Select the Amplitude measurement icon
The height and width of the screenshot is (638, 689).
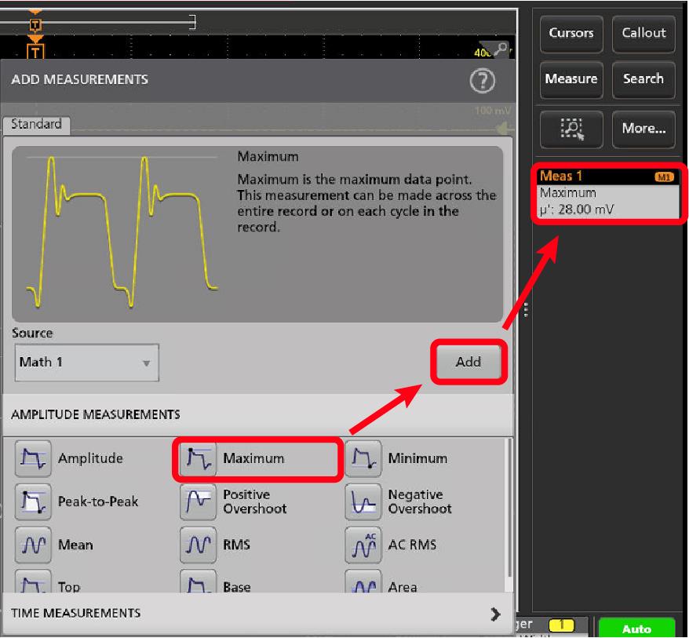30,458
